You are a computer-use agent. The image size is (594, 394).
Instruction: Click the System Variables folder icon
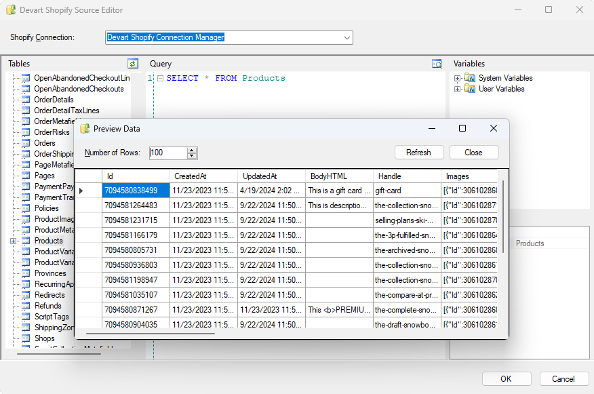471,78
